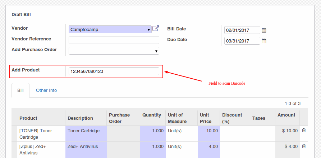The image size is (321, 158).
Task: Switch to the Other Info tab
Action: click(46, 90)
